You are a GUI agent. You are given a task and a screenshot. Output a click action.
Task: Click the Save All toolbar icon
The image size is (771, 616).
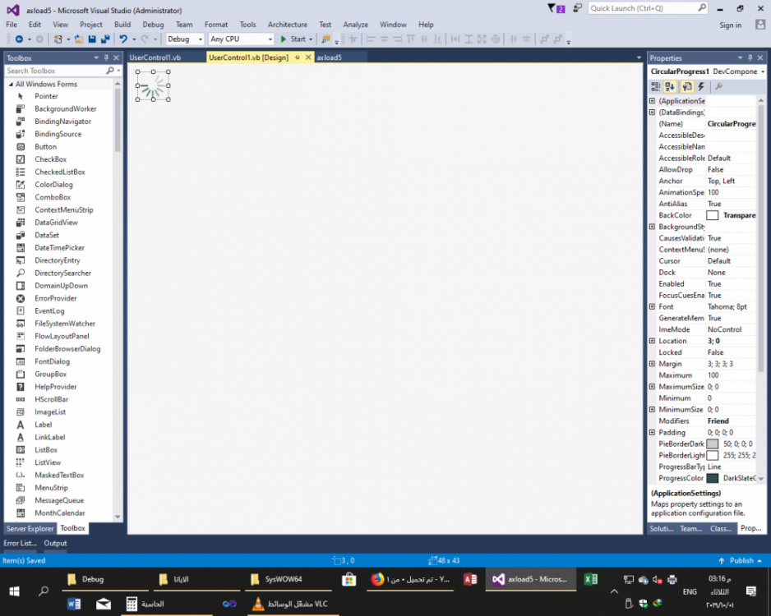tap(105, 39)
